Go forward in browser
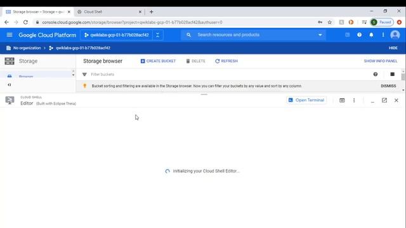The image size is (406, 228). coord(16,22)
